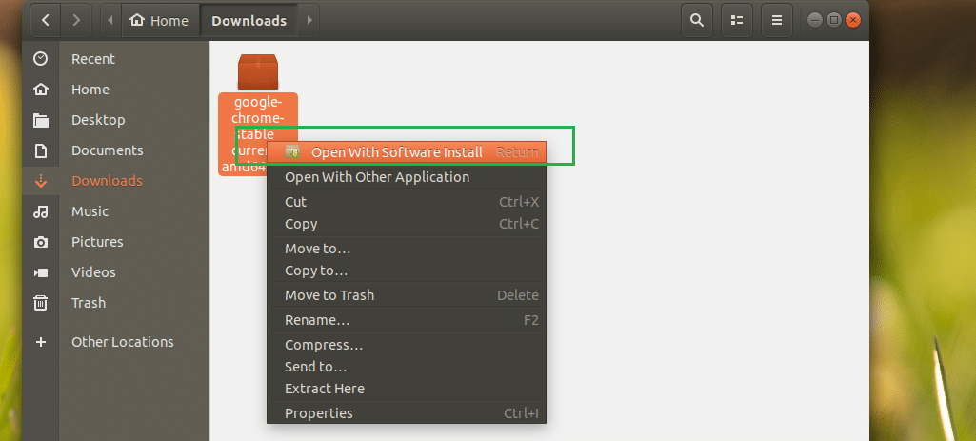Select Move to Trash
Viewport: 976px width, 441px height.
point(407,295)
